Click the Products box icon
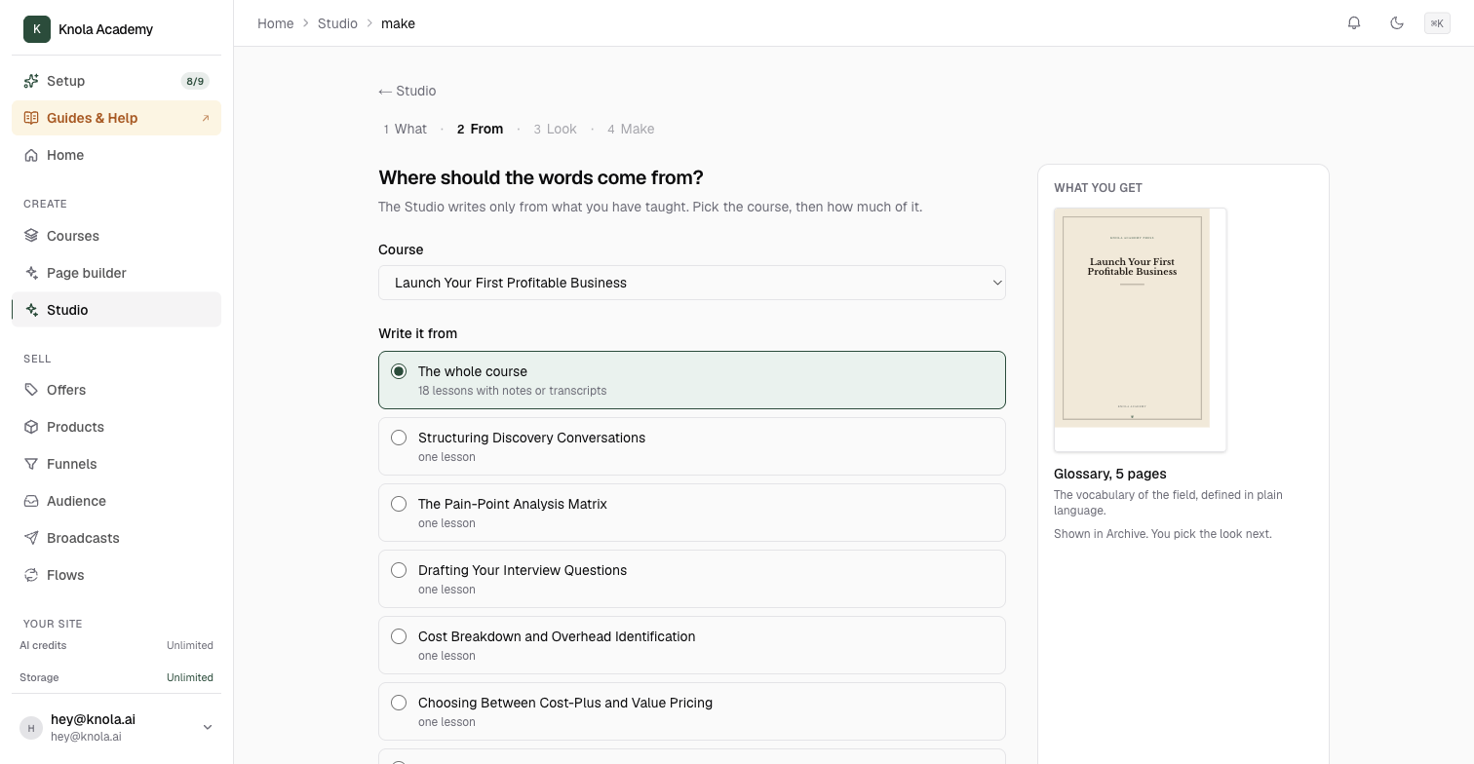Screen dimensions: 1474x764 tap(31, 427)
